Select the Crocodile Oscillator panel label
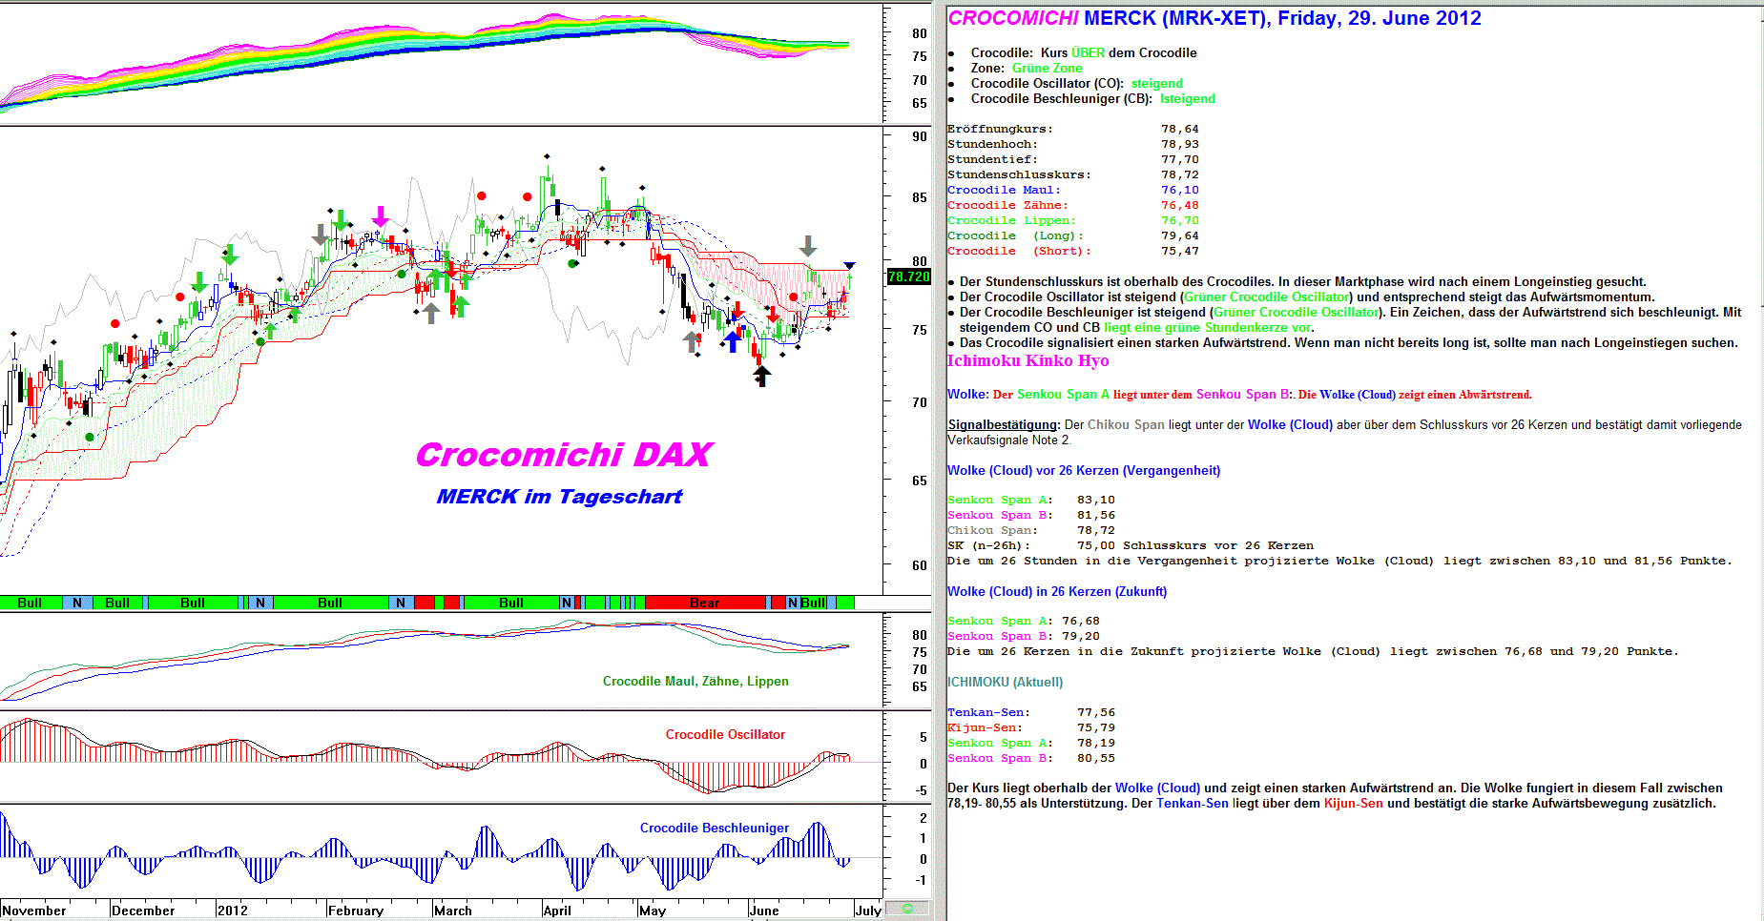The height and width of the screenshot is (921, 1764). click(x=725, y=734)
